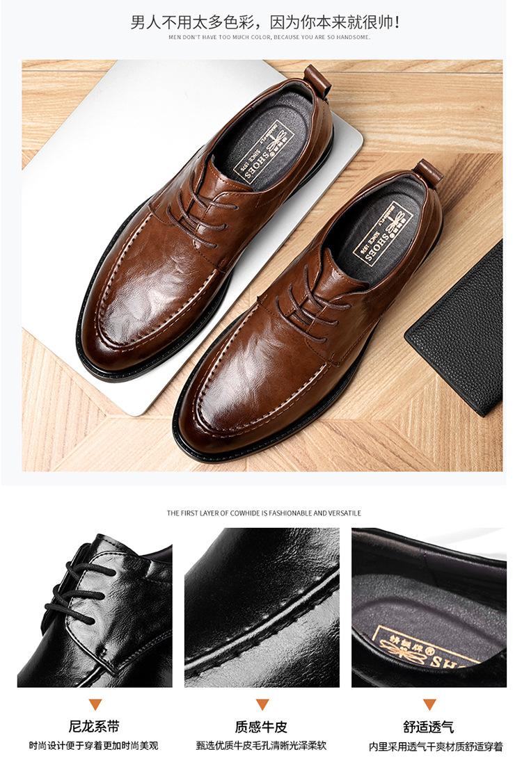Image resolution: width=522 pixels, height=772 pixels.
Task: Click the description 内里采用透气干爽材质舒适穿着
Action: tap(436, 747)
